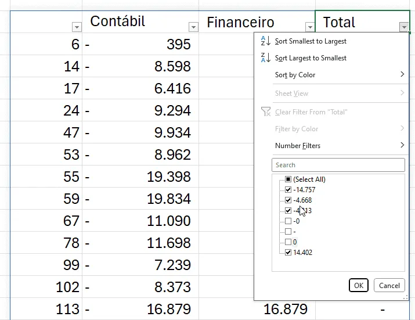The image size is (415, 320).
Task: Select the Total header cell
Action: coord(362,21)
